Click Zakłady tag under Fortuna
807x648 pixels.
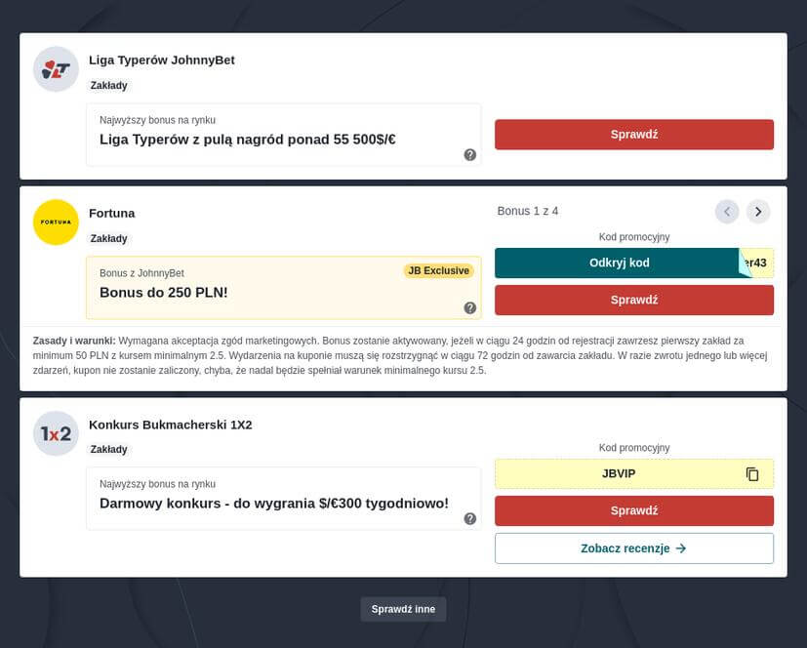click(108, 238)
